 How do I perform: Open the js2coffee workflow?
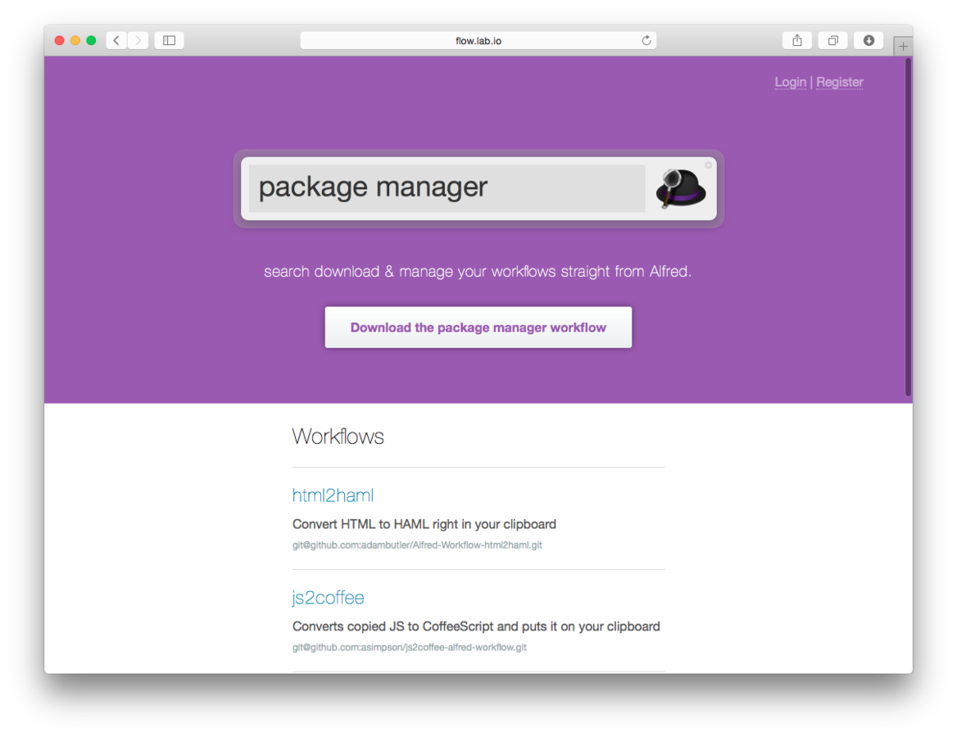pos(328,597)
